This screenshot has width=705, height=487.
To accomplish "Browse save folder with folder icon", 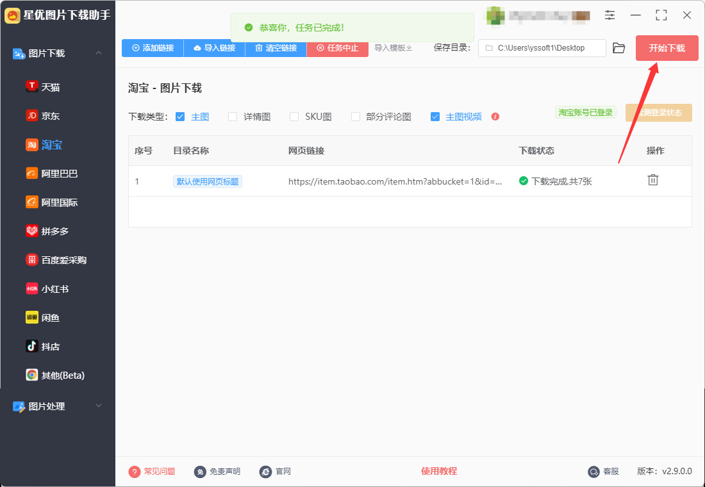I will click(x=619, y=48).
